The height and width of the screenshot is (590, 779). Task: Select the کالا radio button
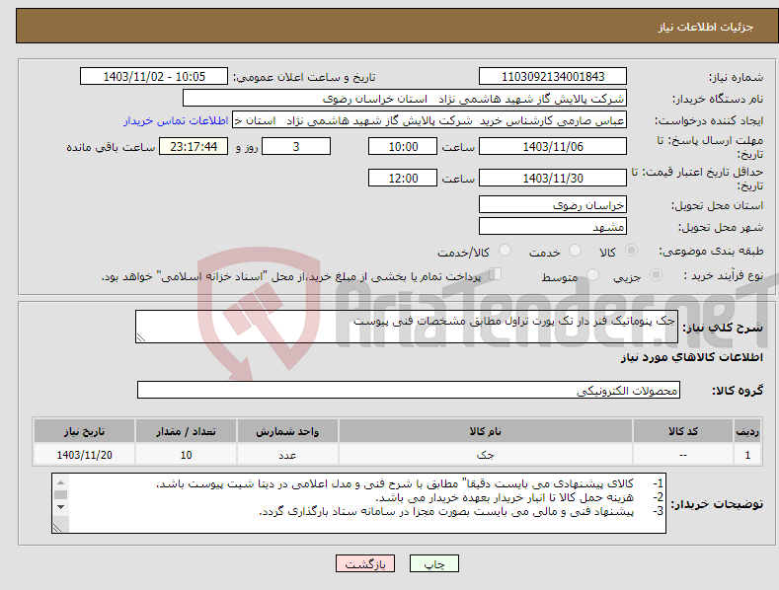click(x=632, y=251)
